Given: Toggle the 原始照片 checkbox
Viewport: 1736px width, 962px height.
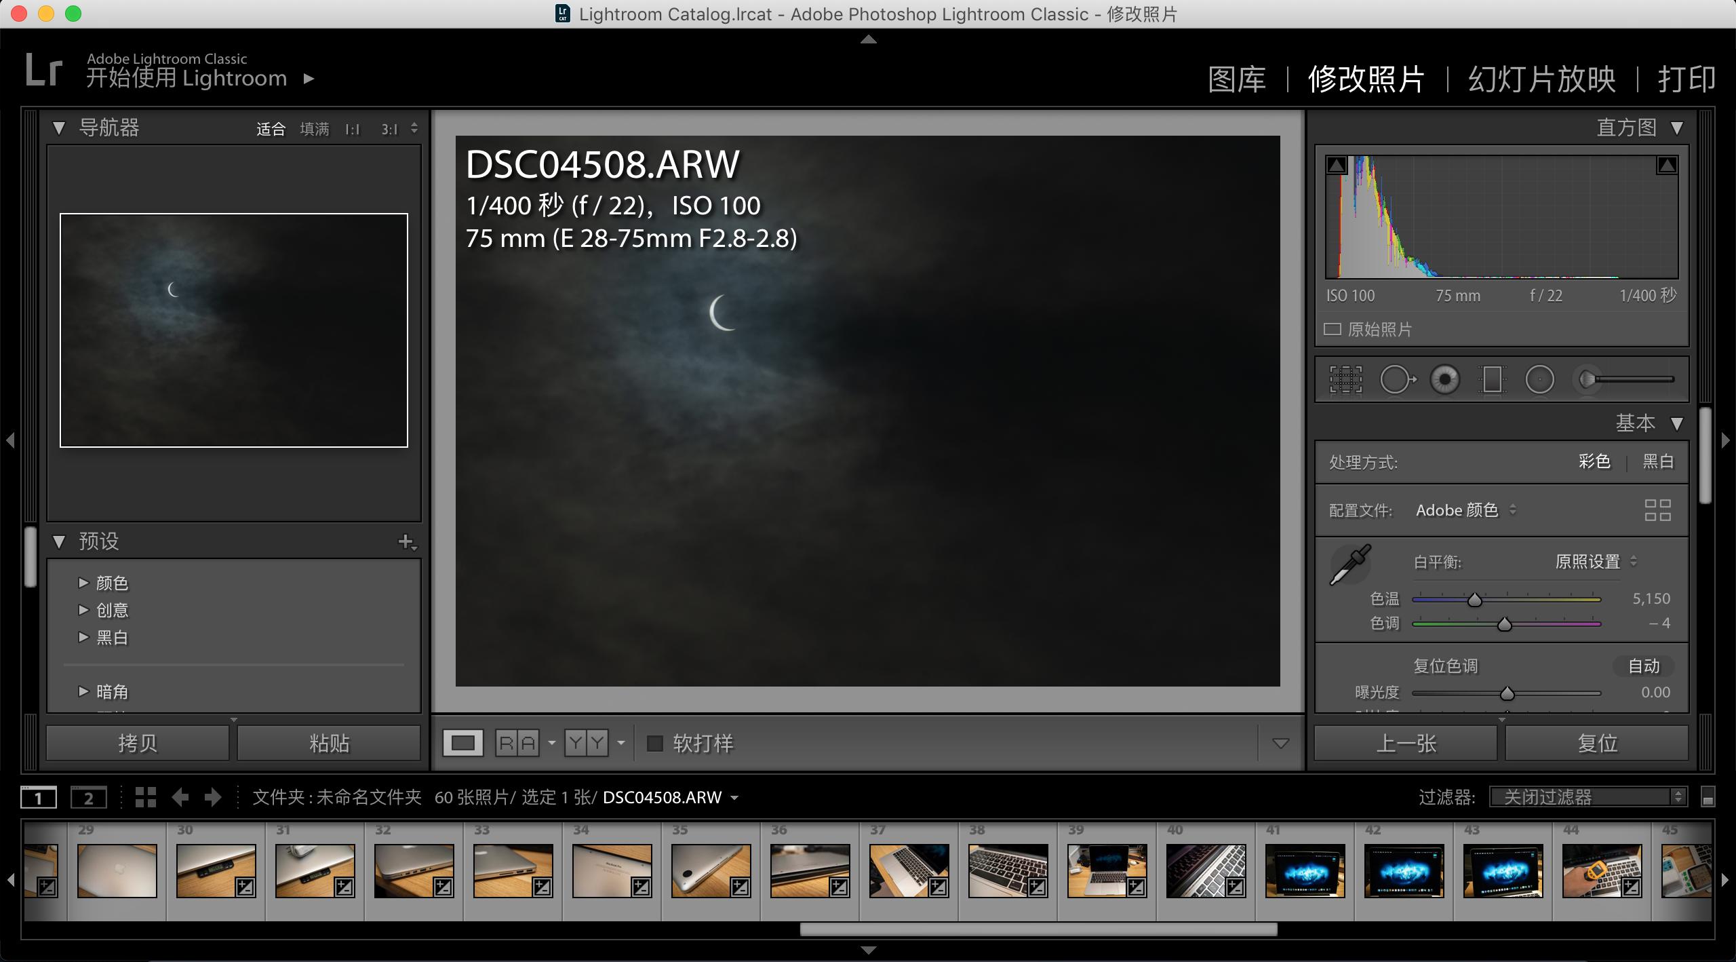Looking at the screenshot, I should (1333, 330).
